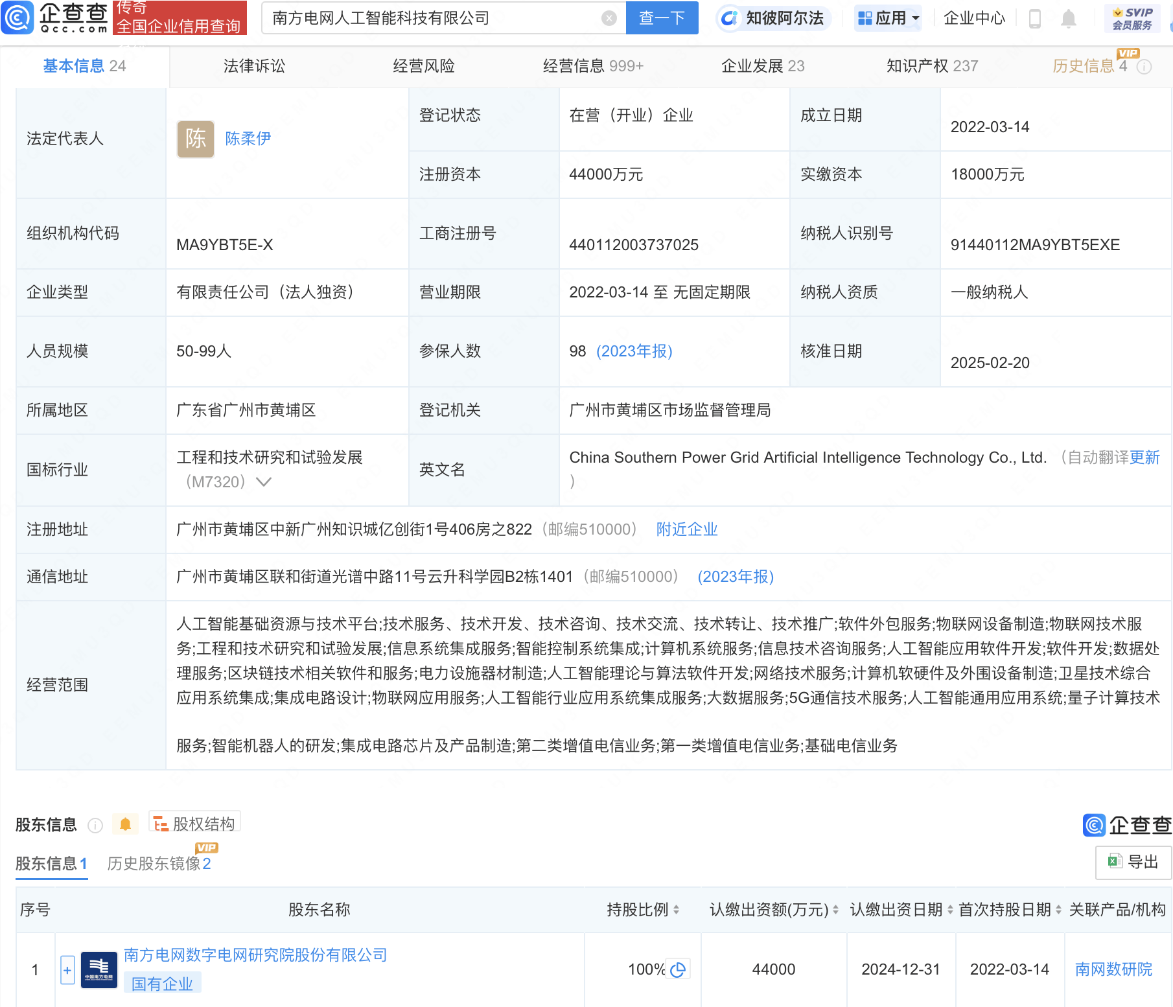
Task: Select the 组织机构代码 value MA9YBT5E-X
Action: pos(224,245)
